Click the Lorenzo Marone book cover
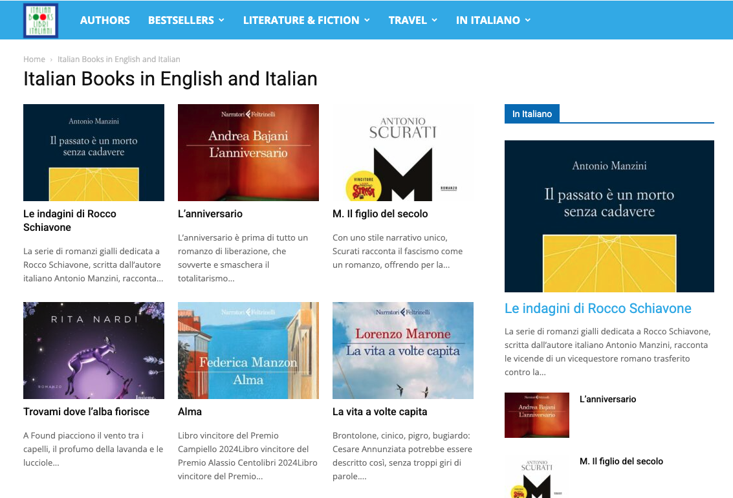 point(403,351)
